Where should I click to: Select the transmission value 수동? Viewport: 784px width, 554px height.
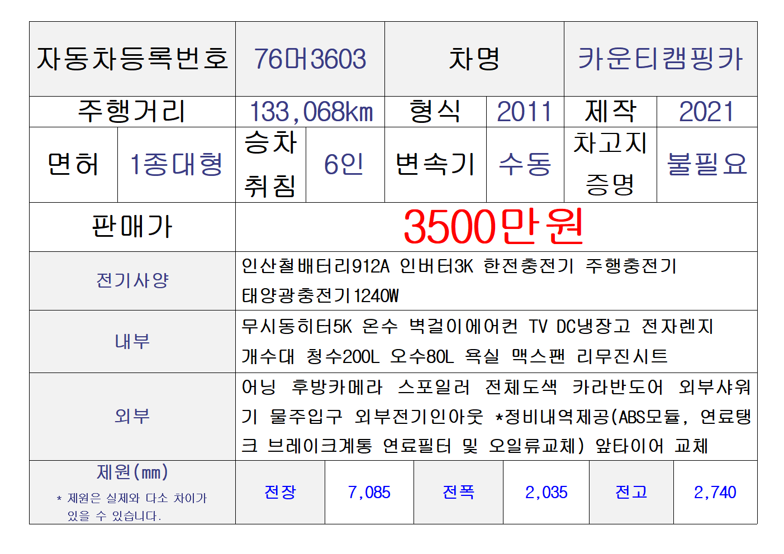click(525, 165)
